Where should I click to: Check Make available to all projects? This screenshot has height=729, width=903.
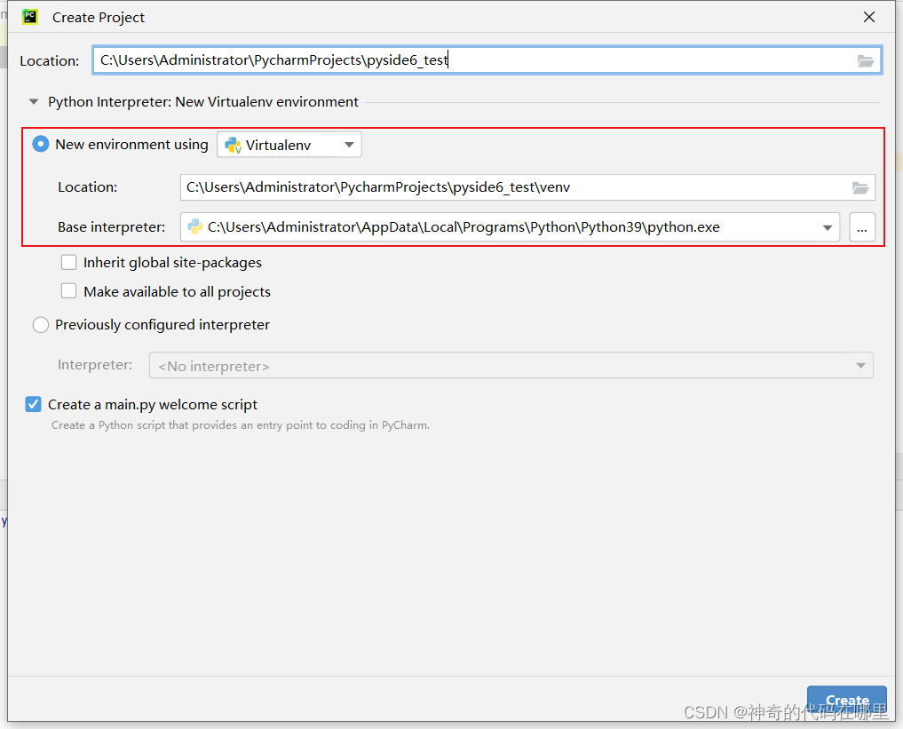coord(68,290)
